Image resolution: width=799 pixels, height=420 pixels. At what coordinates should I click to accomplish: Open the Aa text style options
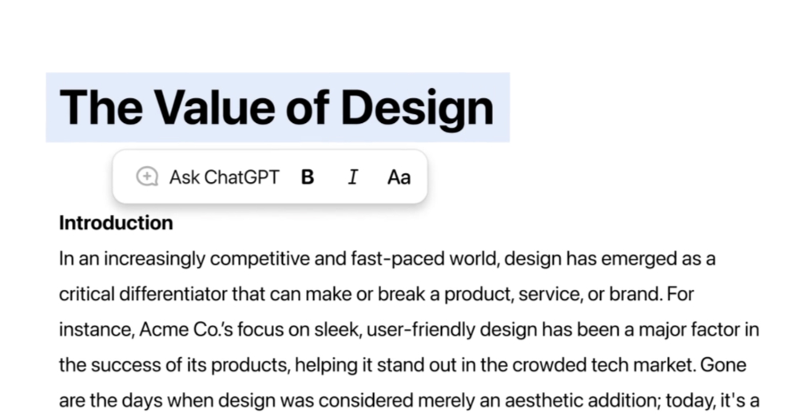tap(399, 177)
